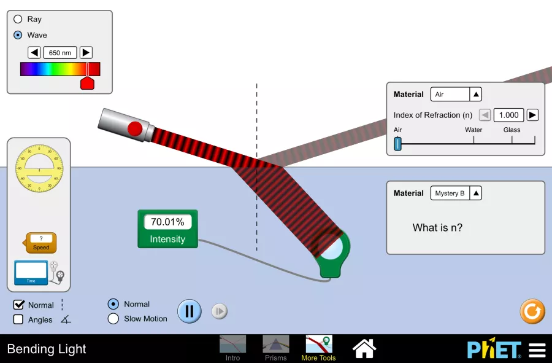Click the angle symbol beside Angles

[x=66, y=319]
